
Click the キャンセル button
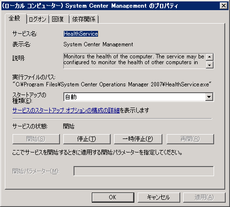click(158, 197)
